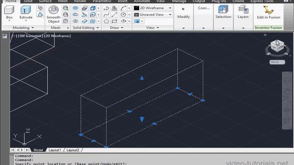Click the Smooth Less mesh icon
The height and width of the screenshot is (165, 294).
65,15
